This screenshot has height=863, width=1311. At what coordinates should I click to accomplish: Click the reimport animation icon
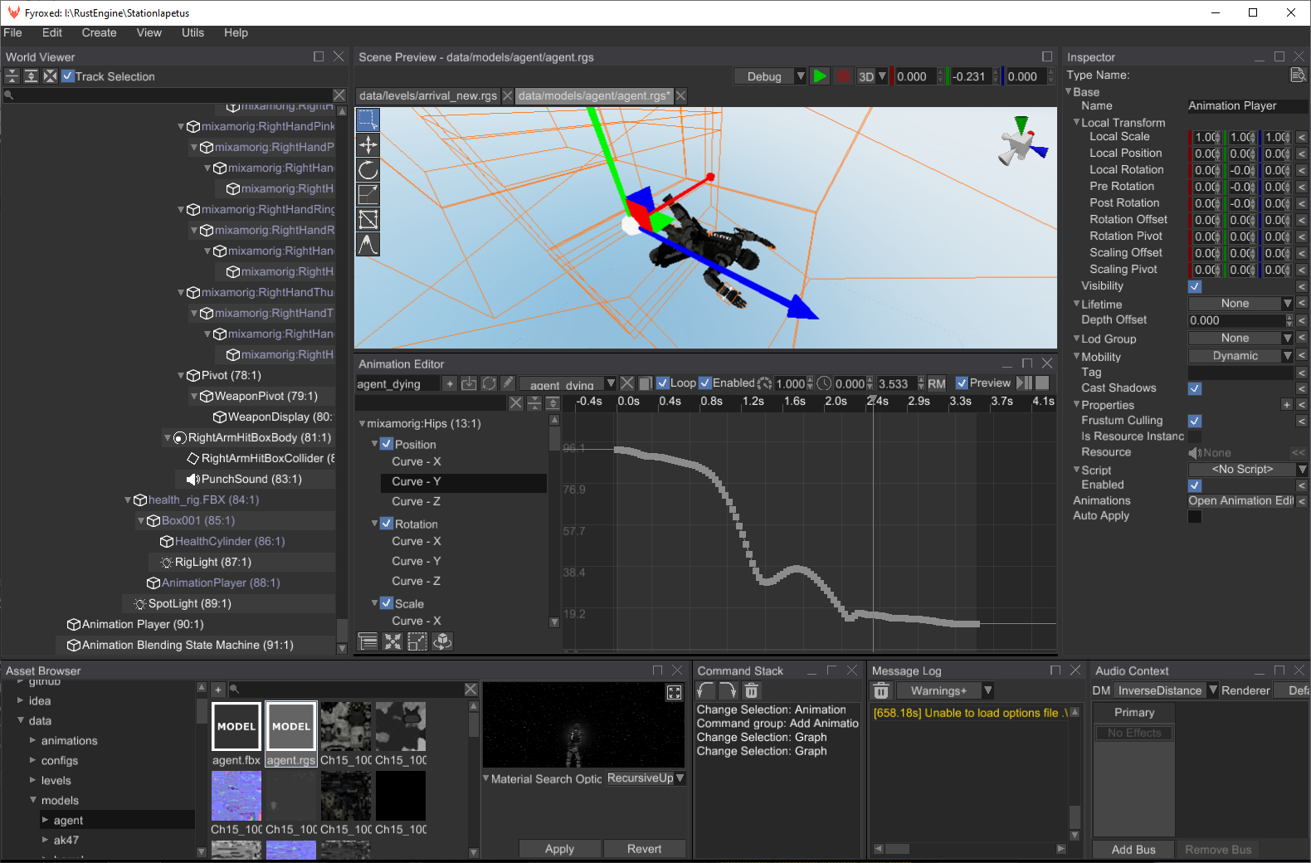tap(489, 383)
